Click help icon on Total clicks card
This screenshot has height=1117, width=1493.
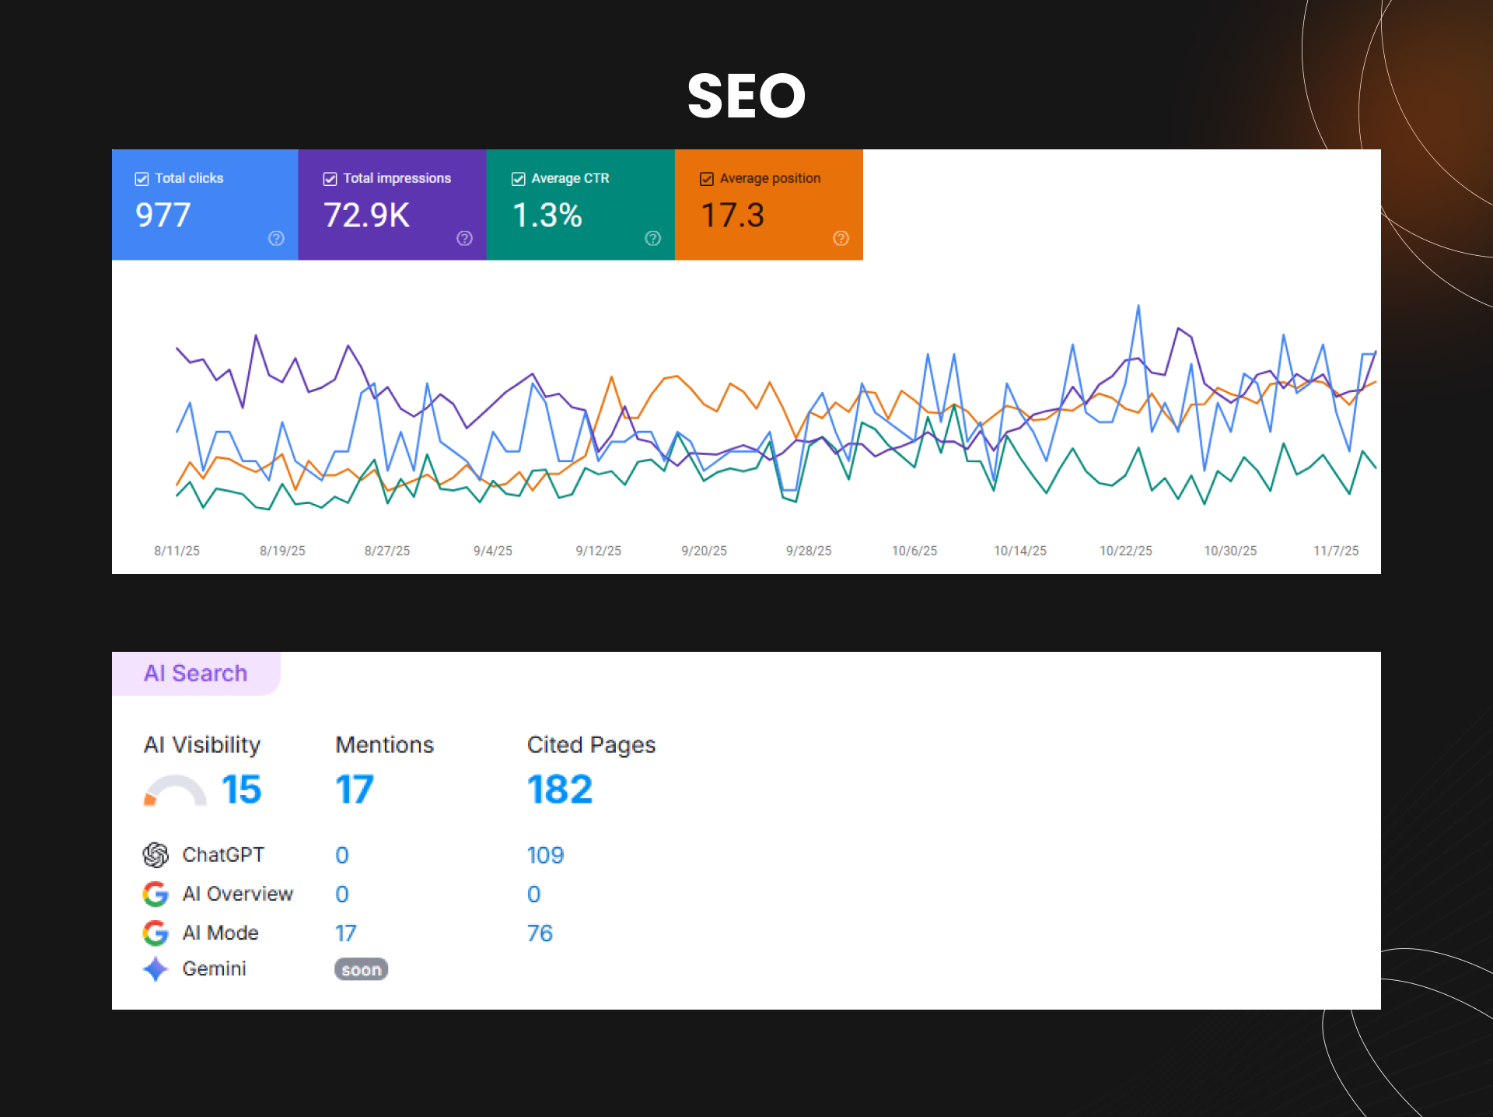point(276,238)
